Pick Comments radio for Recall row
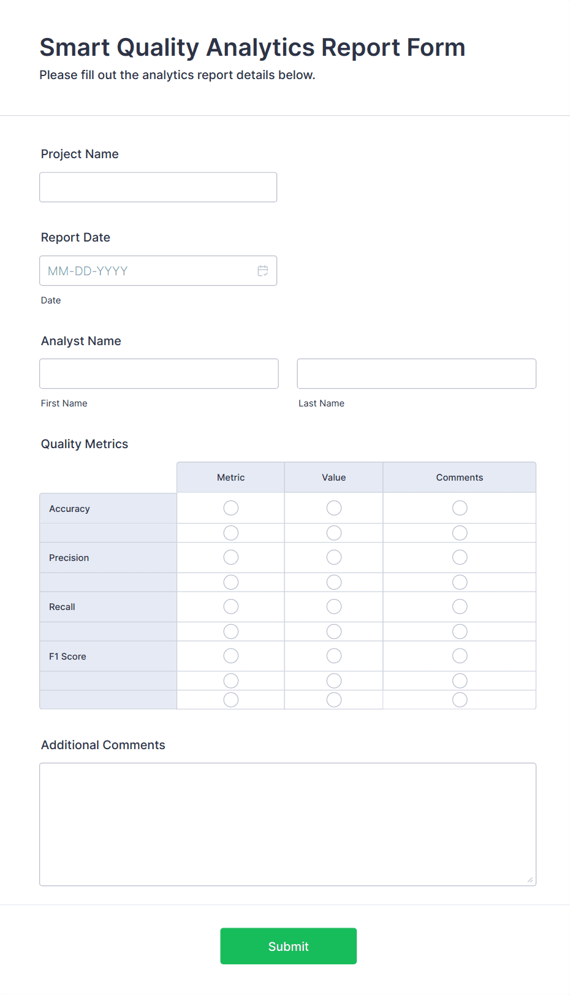This screenshot has height=995, width=570. point(460,606)
